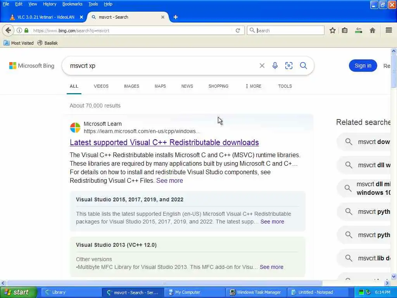Open the Basilisk bookmark
397x298 pixels.
pyautogui.click(x=47, y=43)
